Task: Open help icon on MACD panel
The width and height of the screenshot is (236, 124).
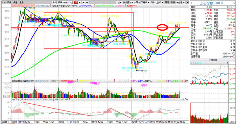Action: pyautogui.click(x=184, y=99)
